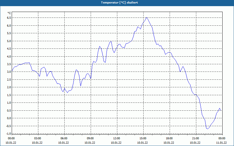The width and height of the screenshot is (234, 146).
Task: Click the 18:00 time label
Action: click(x=170, y=138)
